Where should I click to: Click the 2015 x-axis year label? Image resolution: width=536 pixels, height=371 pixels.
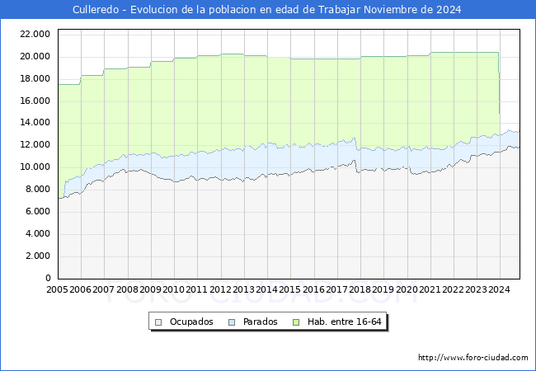pos(290,289)
